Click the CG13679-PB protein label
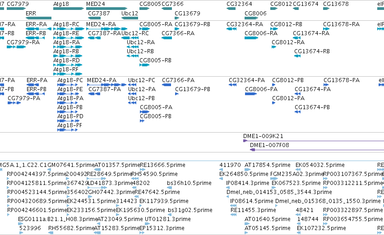 click(x=193, y=89)
